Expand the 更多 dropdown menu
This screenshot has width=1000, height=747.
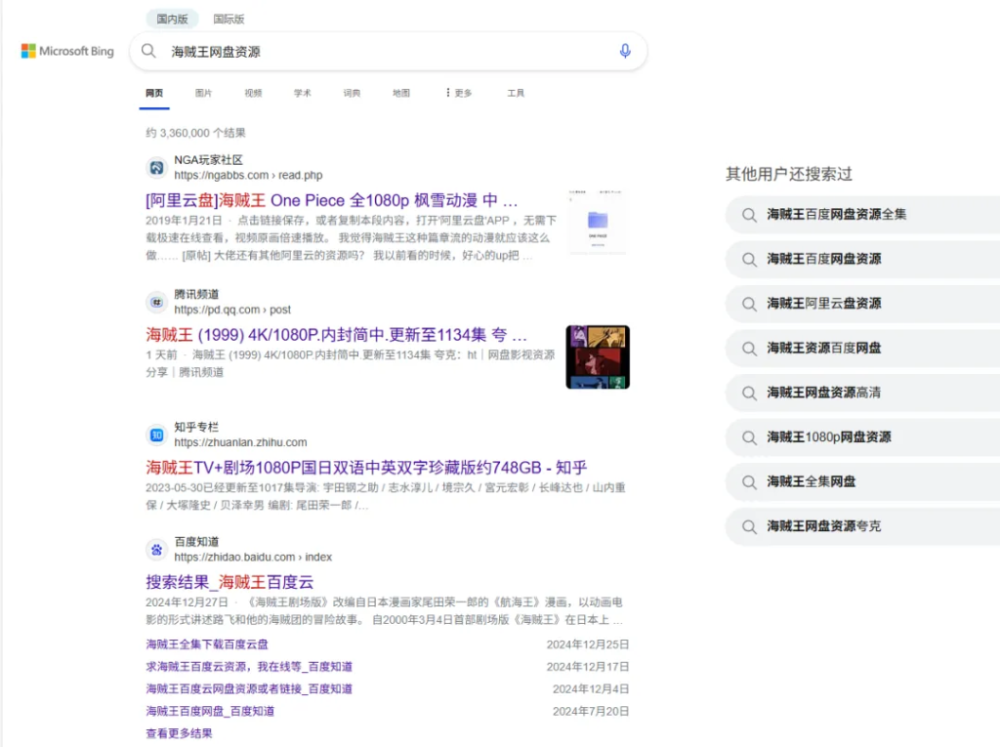click(x=457, y=93)
